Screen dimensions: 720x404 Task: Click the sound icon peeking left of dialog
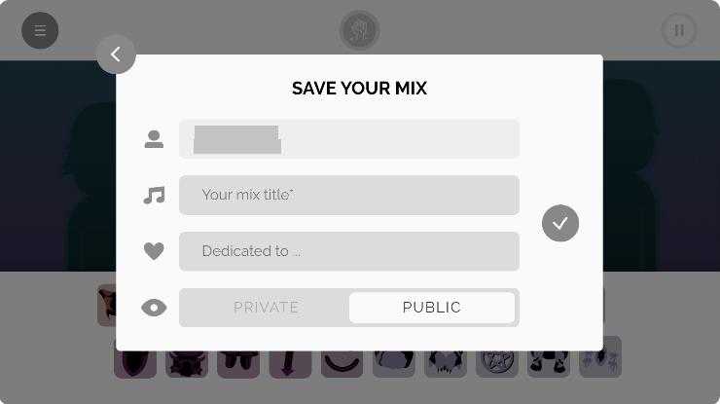click(106, 306)
